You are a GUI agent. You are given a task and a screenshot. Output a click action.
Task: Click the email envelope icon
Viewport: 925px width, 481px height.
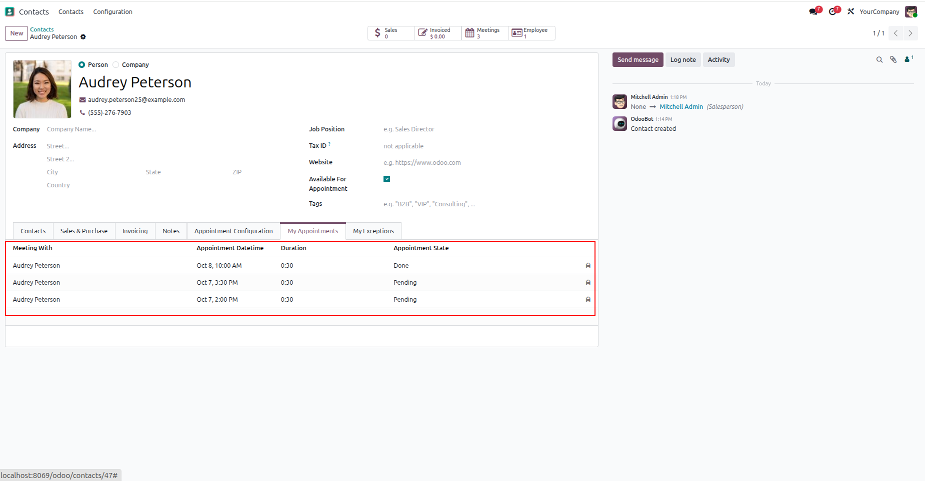tap(82, 100)
